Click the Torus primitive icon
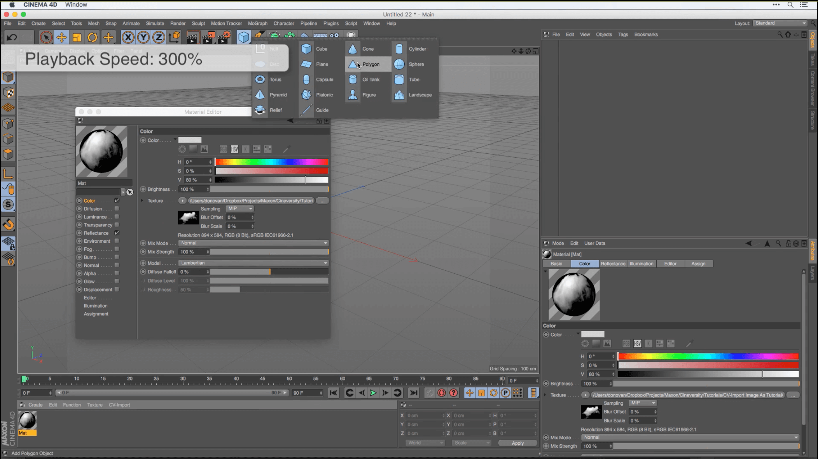The width and height of the screenshot is (818, 459). 260,80
